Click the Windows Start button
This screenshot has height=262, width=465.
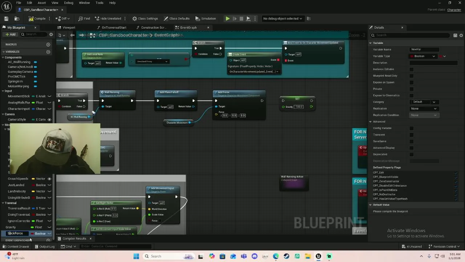pyautogui.click(x=136, y=256)
